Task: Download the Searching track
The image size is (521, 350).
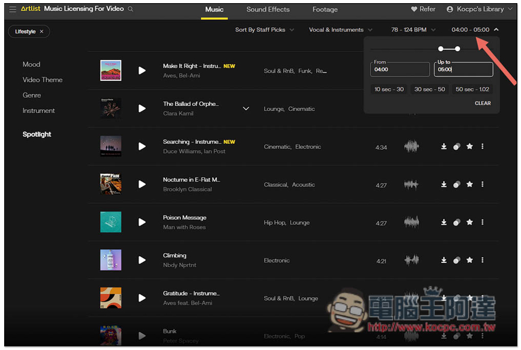Action: [443, 146]
